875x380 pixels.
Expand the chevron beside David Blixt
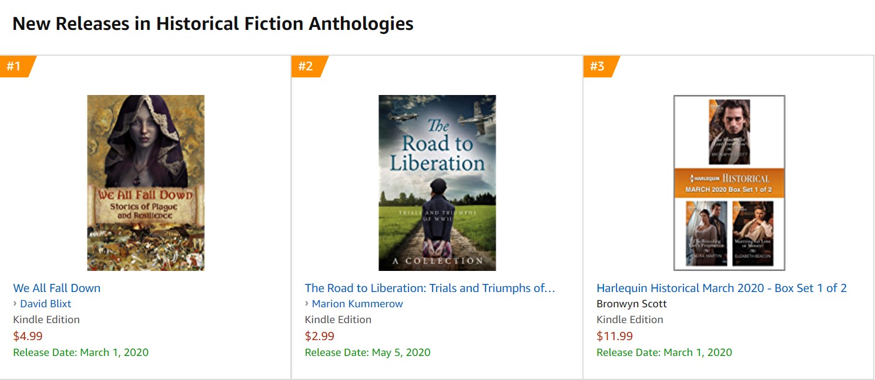pyautogui.click(x=15, y=304)
